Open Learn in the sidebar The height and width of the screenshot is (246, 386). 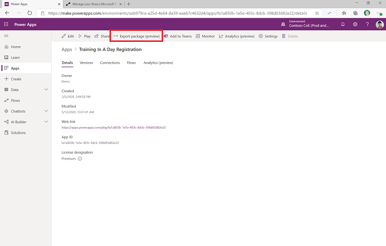(26, 57)
